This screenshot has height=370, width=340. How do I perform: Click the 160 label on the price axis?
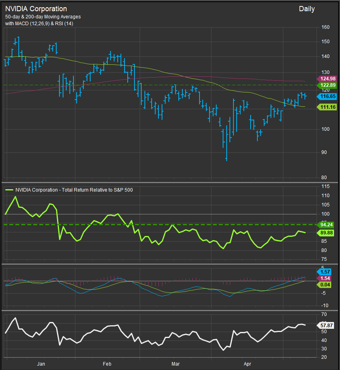pyautogui.click(x=325, y=27)
